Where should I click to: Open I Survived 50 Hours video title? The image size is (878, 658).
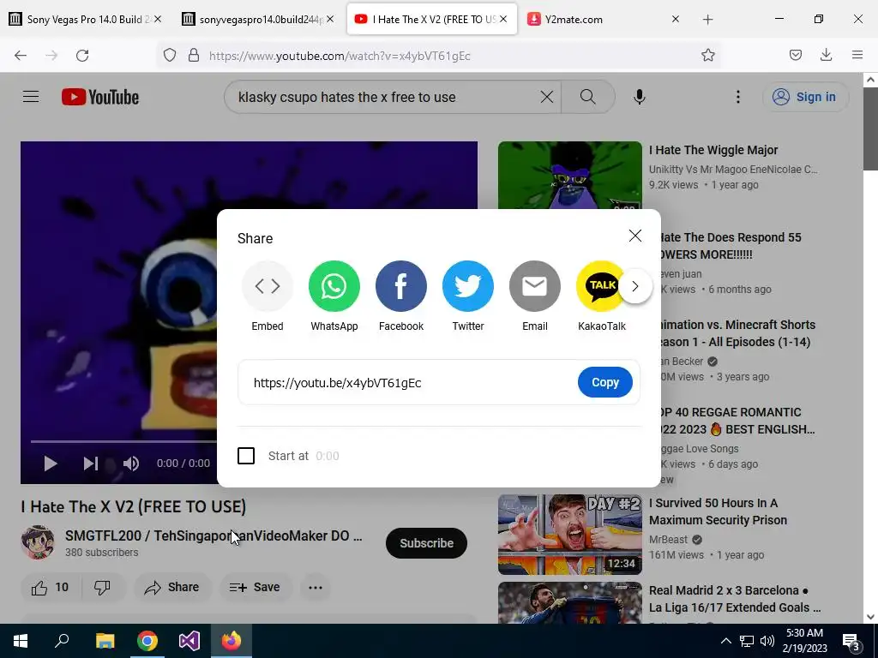tap(718, 511)
